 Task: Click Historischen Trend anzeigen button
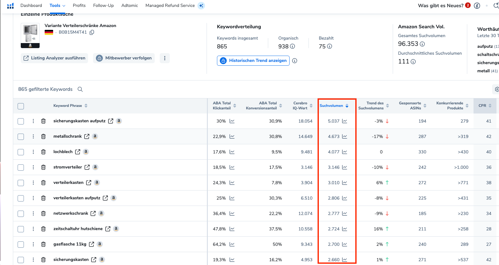(253, 61)
